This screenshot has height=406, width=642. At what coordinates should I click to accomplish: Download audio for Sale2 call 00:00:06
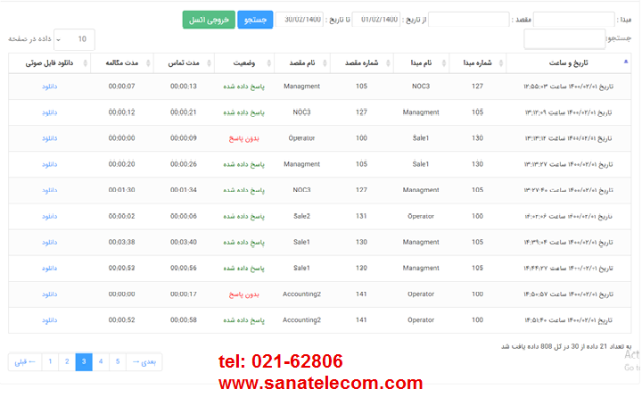click(x=50, y=216)
